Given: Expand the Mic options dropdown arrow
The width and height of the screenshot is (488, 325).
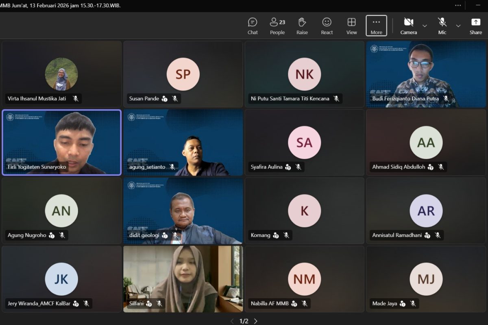Looking at the screenshot, I should [458, 26].
